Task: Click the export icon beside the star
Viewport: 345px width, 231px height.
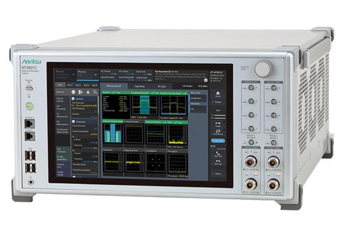Action: pyautogui.click(x=81, y=92)
